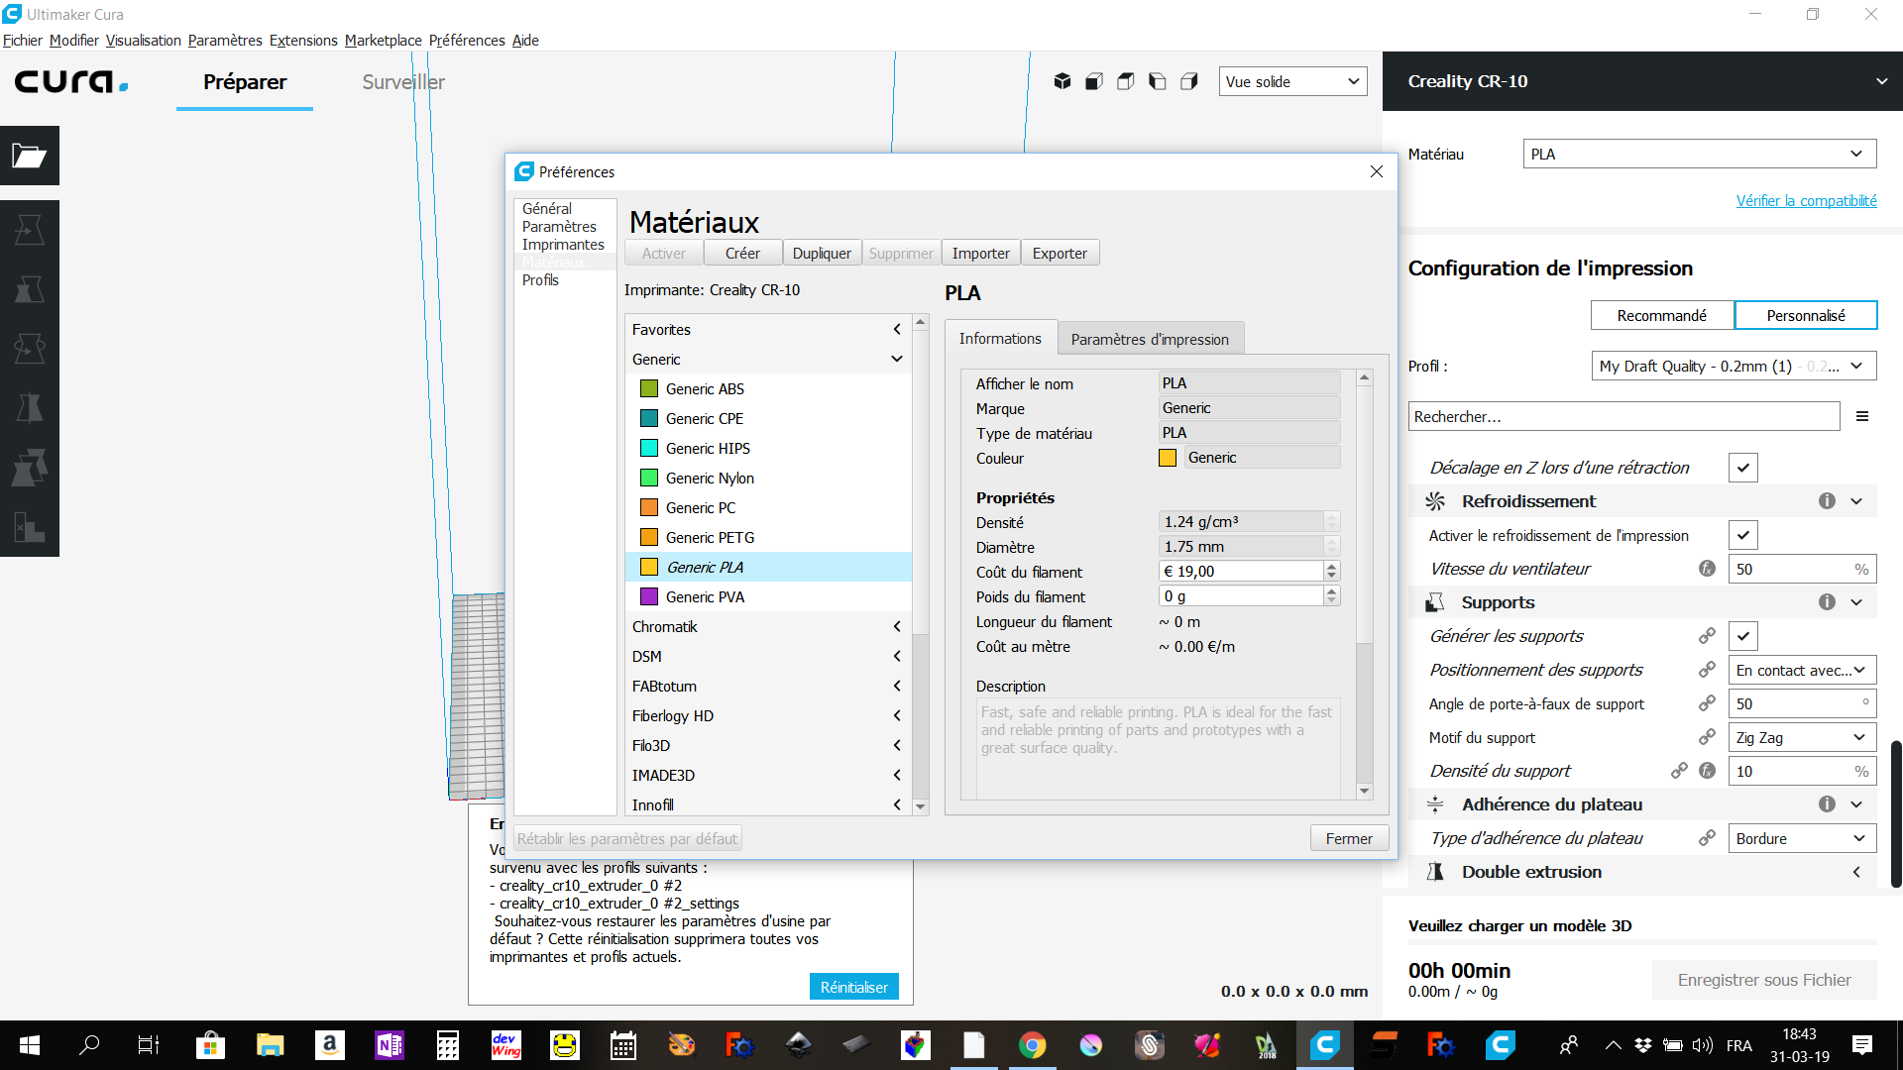
Task: Click the 3D perspective view cube icon
Action: coord(1062,81)
